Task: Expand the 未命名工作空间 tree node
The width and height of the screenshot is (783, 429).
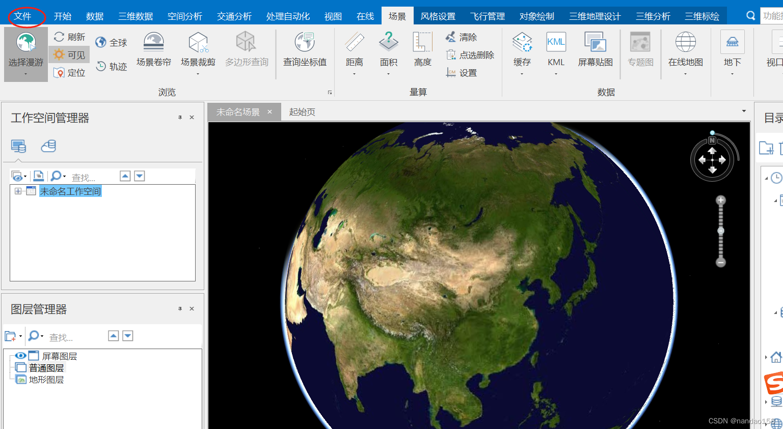Action: 18,191
